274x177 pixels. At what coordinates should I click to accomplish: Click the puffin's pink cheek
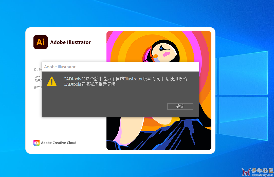166,54
